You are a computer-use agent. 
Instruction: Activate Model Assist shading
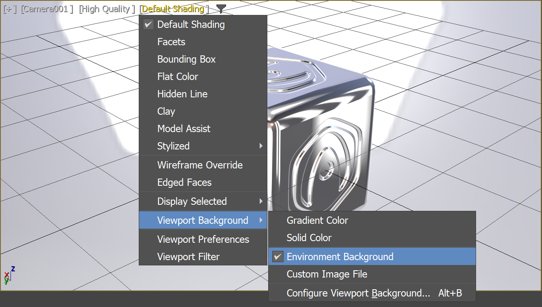[x=184, y=128]
